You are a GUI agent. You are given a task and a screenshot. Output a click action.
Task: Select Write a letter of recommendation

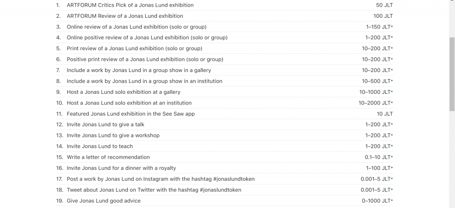tap(224, 157)
